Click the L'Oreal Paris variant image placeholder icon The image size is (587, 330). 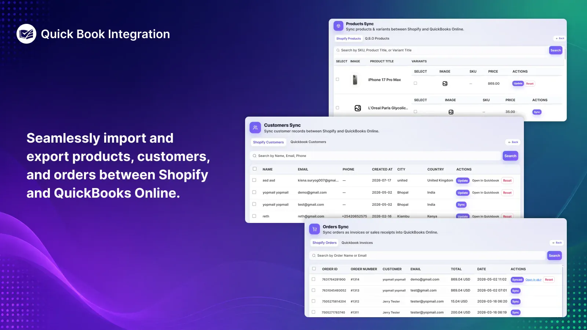(451, 112)
